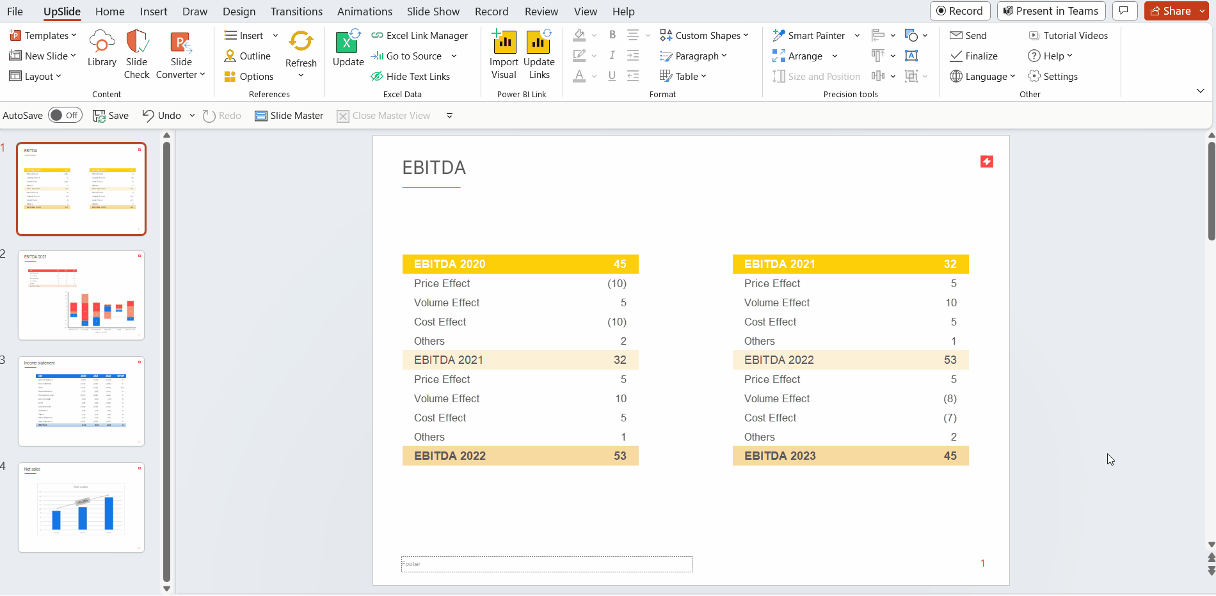The width and height of the screenshot is (1216, 596).
Task: Click the increase indent icon
Action: pyautogui.click(x=633, y=56)
